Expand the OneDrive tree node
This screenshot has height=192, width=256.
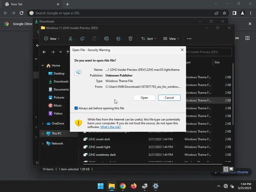coord(42,123)
